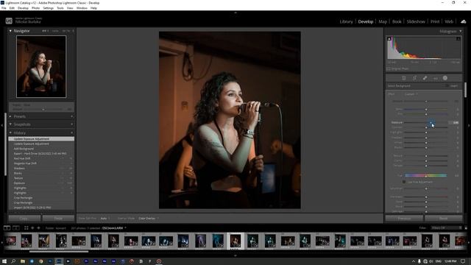
Task: Open the Windows Start menu
Action: point(4,261)
